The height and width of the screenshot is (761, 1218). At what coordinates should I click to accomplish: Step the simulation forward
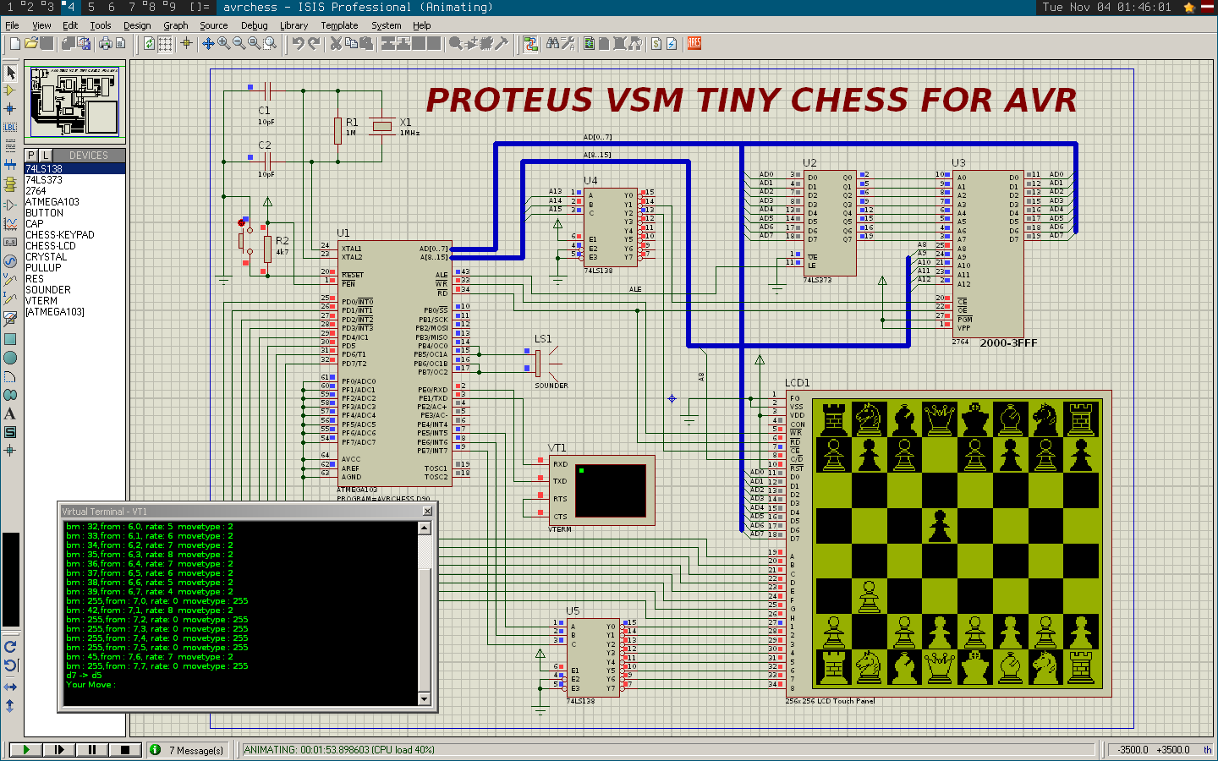58,749
